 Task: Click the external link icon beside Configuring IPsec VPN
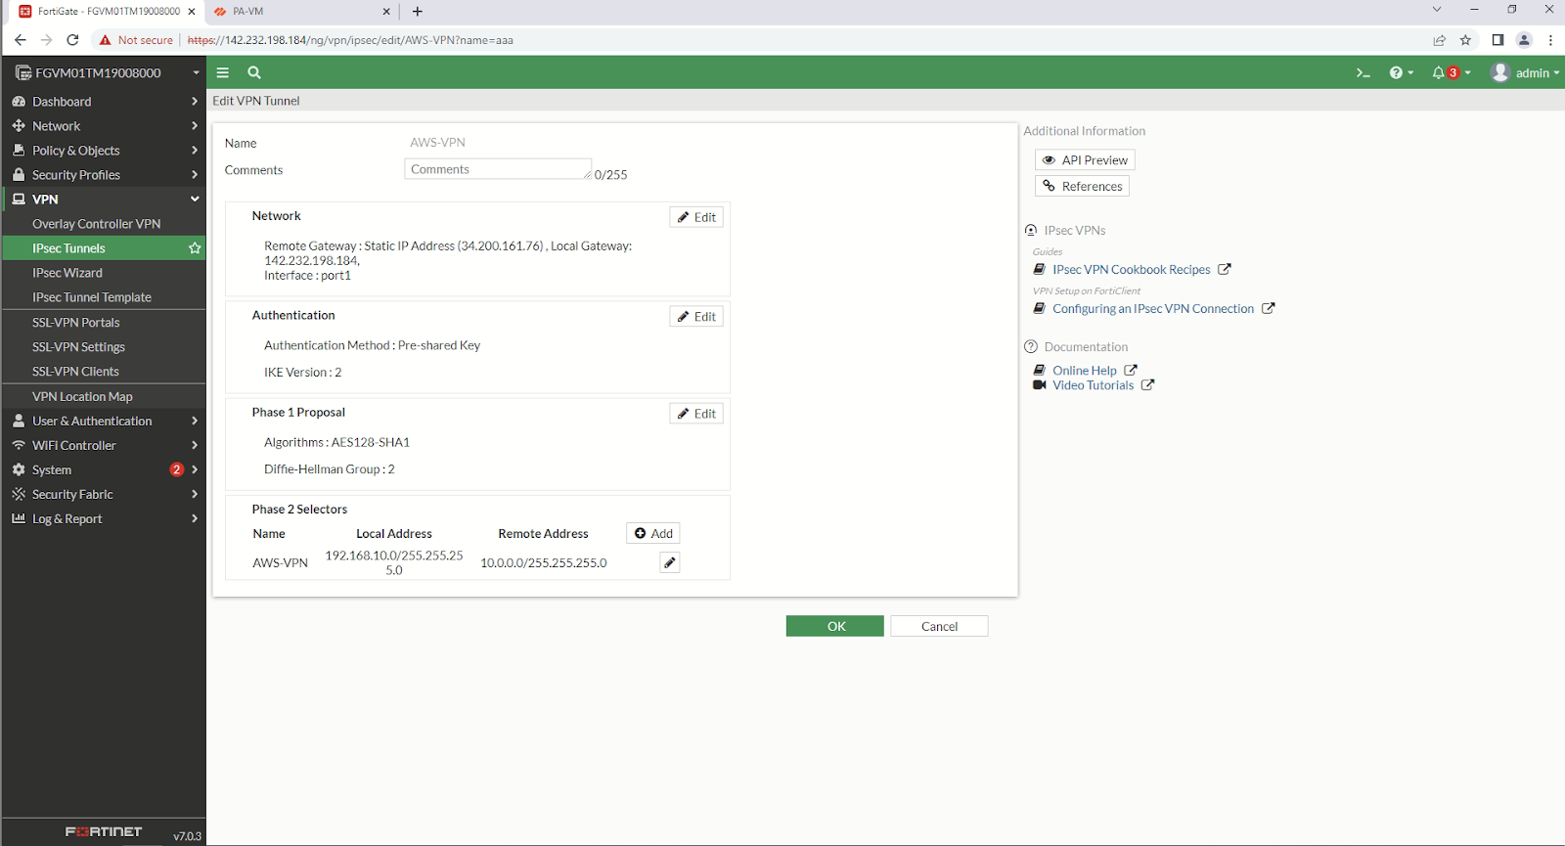pyautogui.click(x=1269, y=308)
